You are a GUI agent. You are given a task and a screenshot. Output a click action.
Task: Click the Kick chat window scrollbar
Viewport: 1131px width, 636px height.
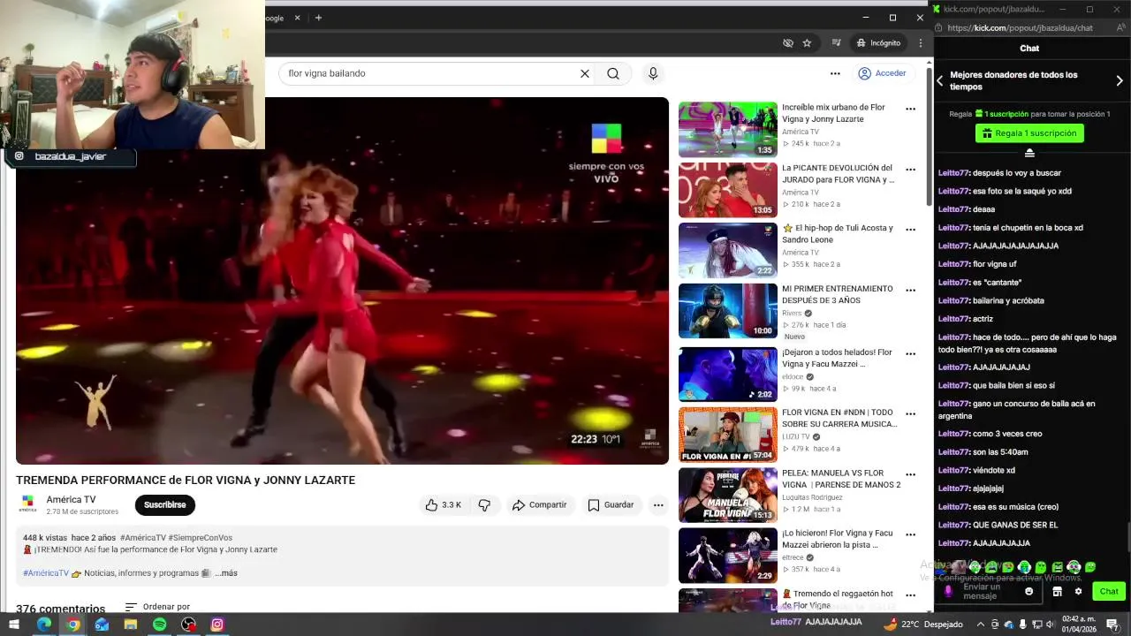tap(1127, 535)
